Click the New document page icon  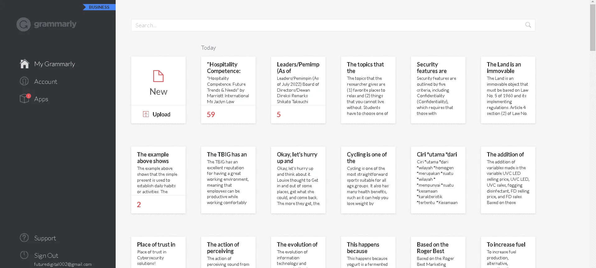158,76
